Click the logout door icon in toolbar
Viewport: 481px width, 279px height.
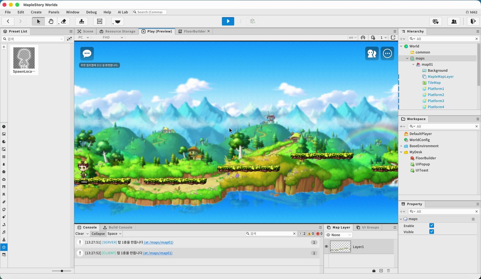(473, 21)
